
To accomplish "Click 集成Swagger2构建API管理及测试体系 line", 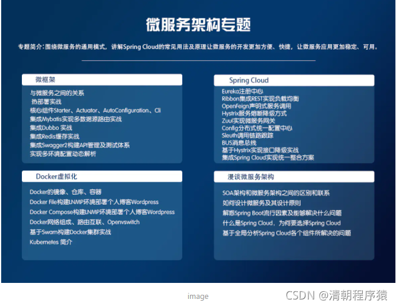I will click(80, 145).
